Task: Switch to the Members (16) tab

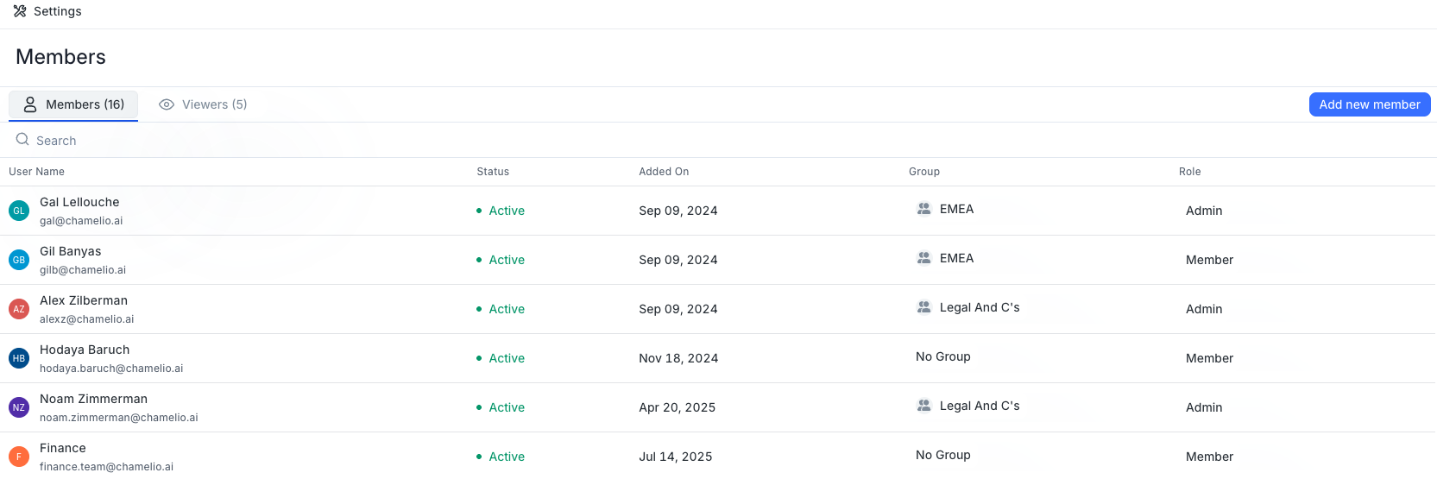Action: pos(74,104)
